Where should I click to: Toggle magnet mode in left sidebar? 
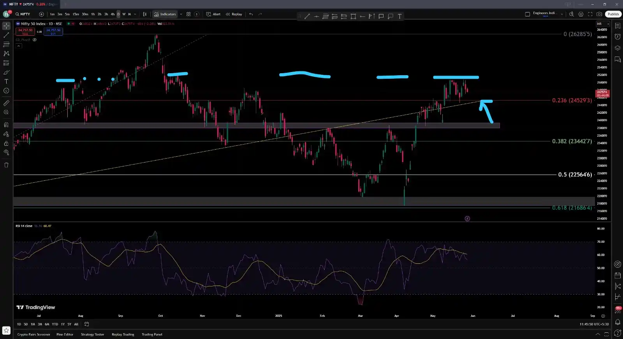pyautogui.click(x=6, y=125)
